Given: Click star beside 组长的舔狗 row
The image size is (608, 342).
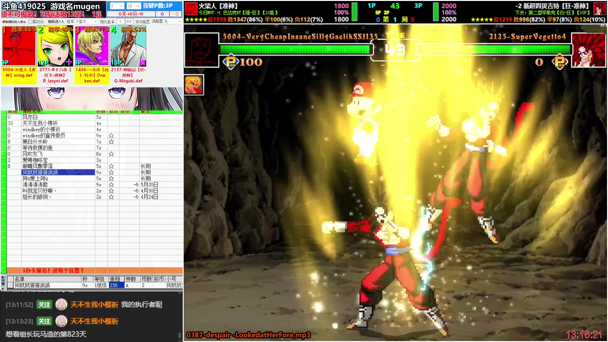Looking at the screenshot, I should pyautogui.click(x=111, y=197).
